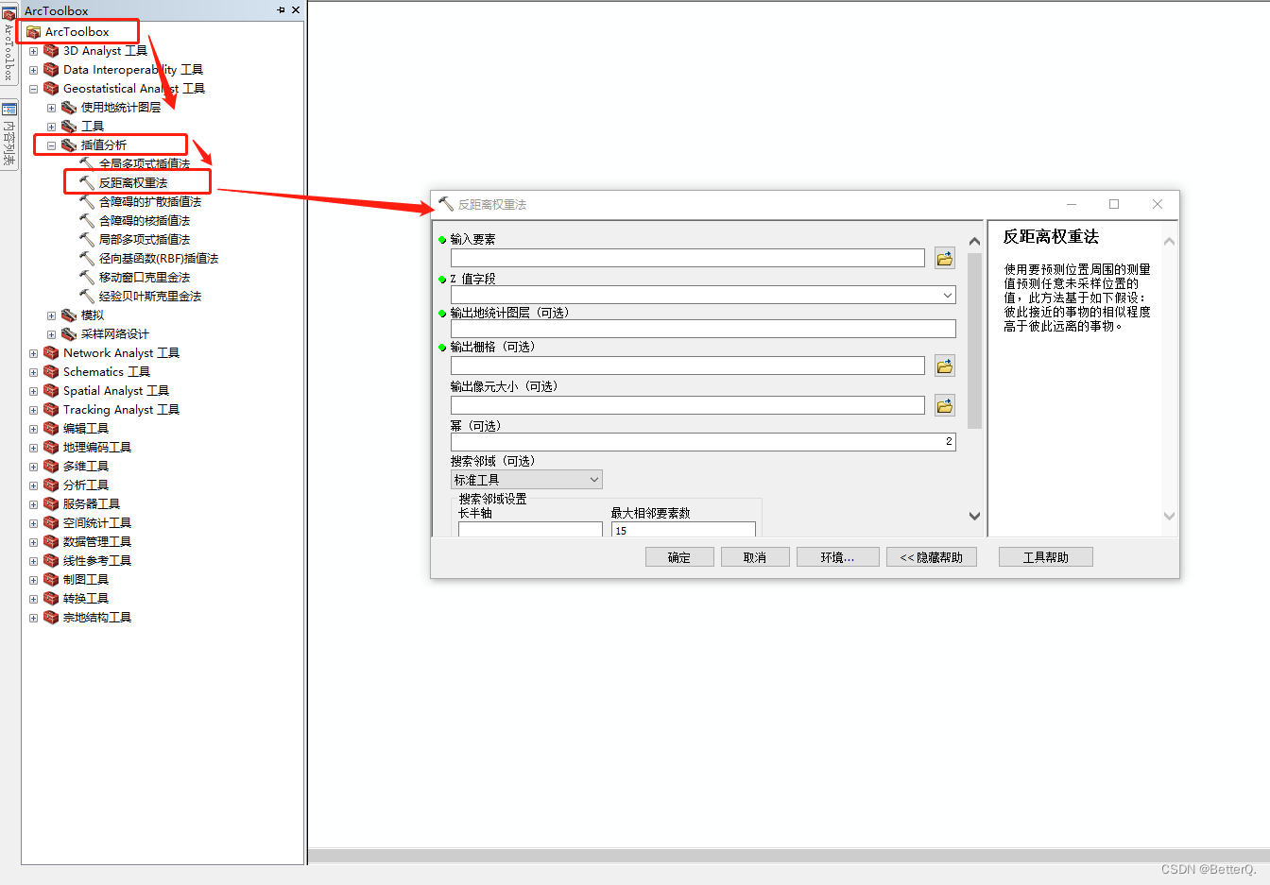Click the help pane scroll down arrow
Viewport: 1270px width, 885px height.
[1170, 516]
